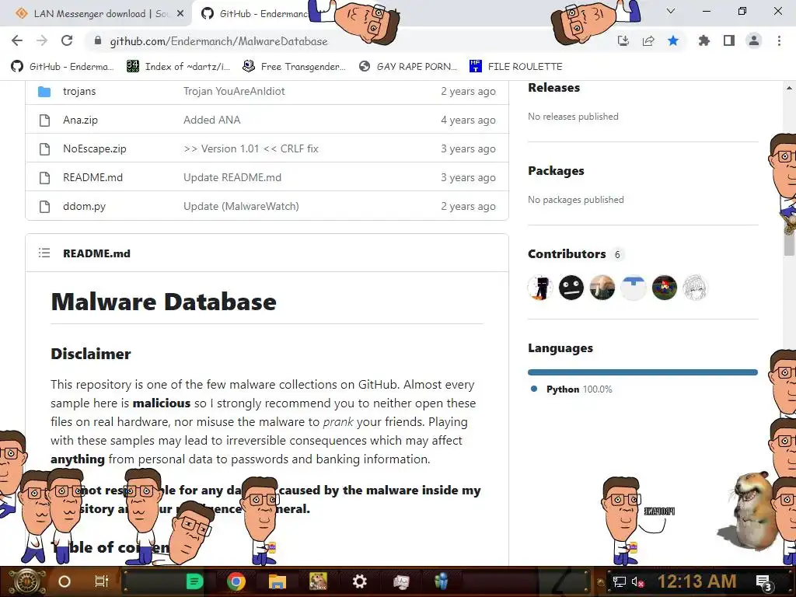
Task: Click the ddom.py file icon
Action: click(44, 207)
